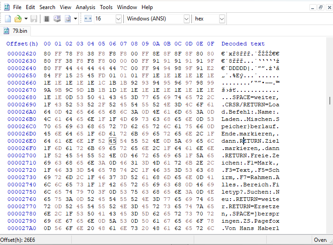Click the Overwrite mode indicator in the status bar

pos(320,240)
